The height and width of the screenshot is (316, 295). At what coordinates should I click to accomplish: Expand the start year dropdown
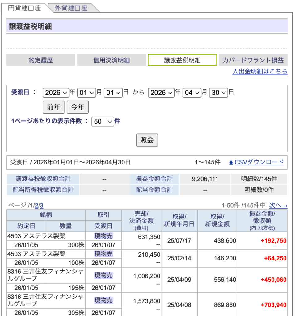[x=56, y=93]
